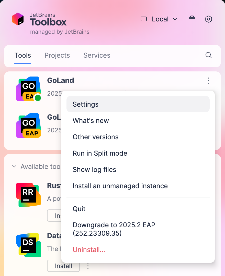The height and width of the screenshot is (276, 225).
Task: Open the gift promotions icon
Action: pyautogui.click(x=192, y=19)
